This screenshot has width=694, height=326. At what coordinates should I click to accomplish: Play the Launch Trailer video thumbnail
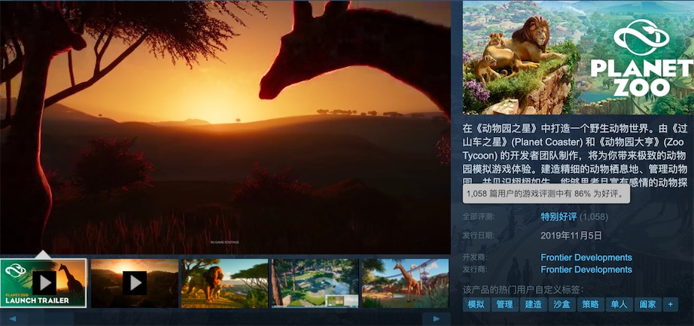[x=44, y=283]
